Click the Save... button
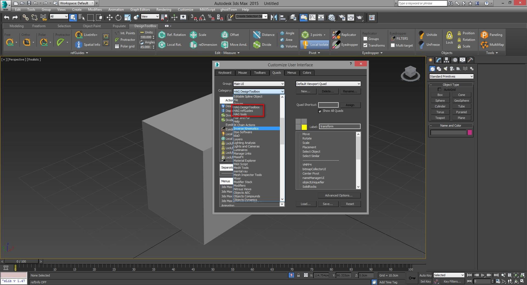Viewport: 527px width, 285px height. (x=328, y=204)
